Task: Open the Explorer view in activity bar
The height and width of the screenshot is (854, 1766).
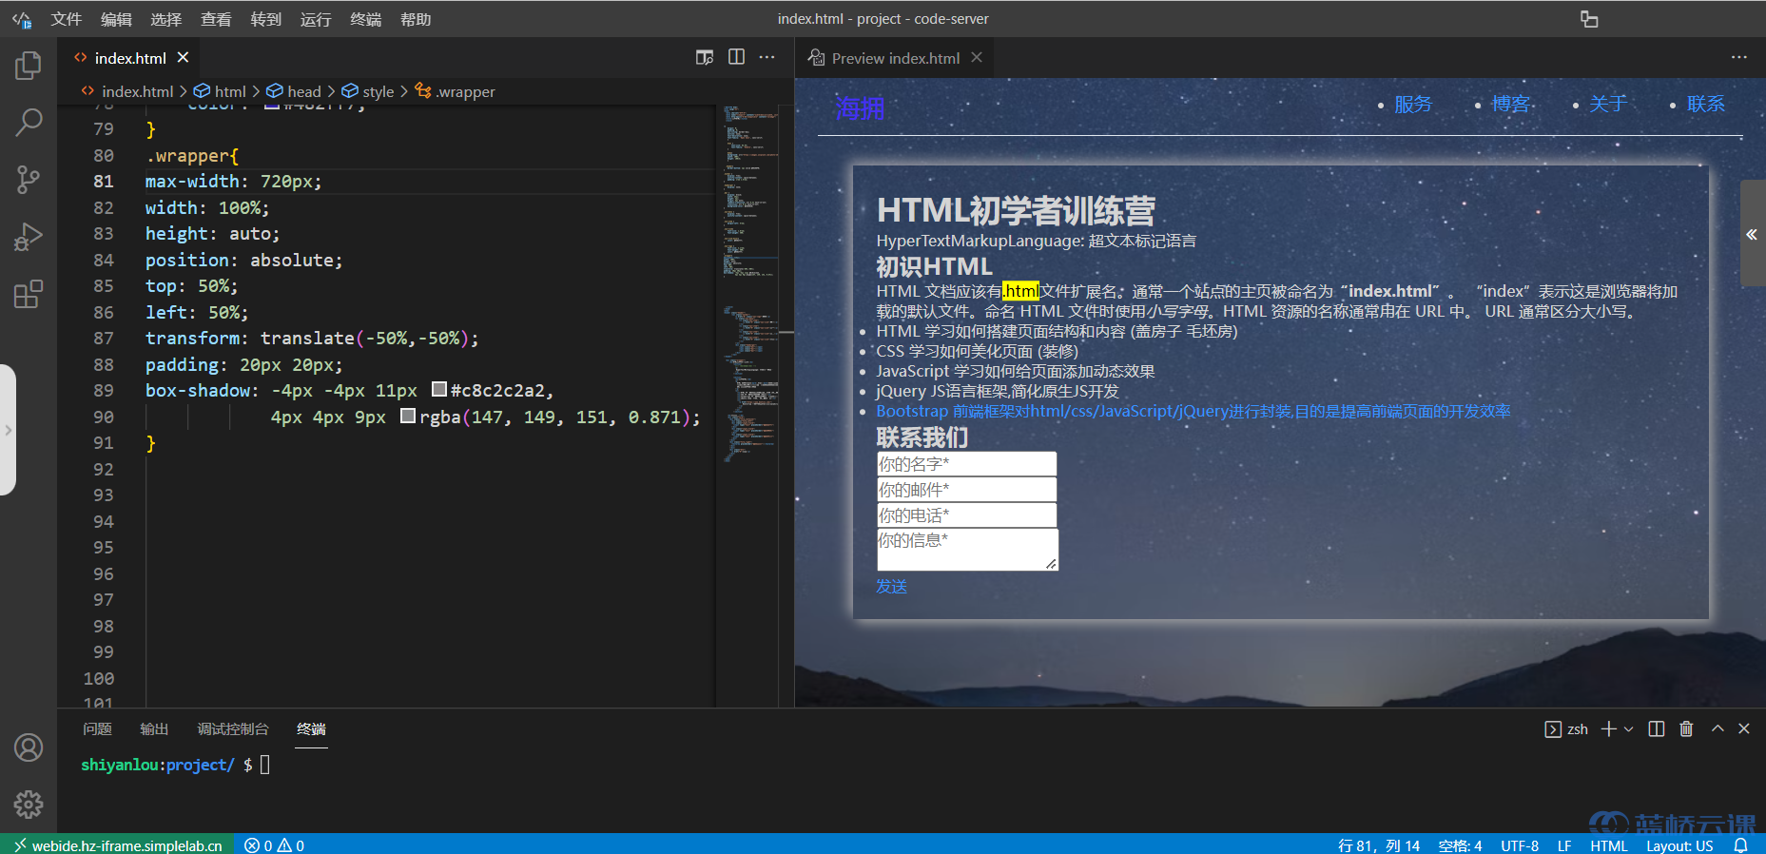Action: tap(29, 66)
